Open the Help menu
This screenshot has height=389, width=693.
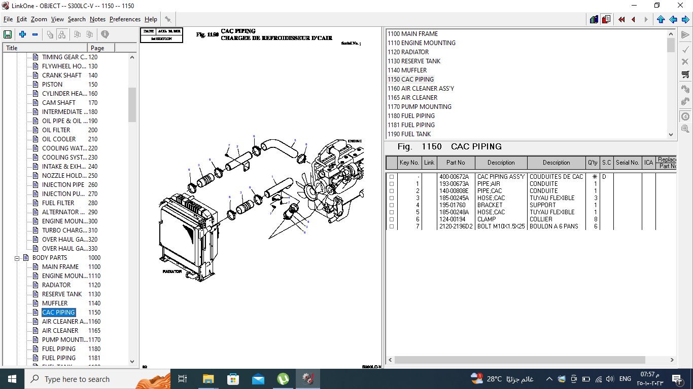151,19
